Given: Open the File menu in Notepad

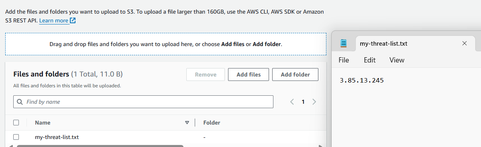Looking at the screenshot, I should pos(344,60).
